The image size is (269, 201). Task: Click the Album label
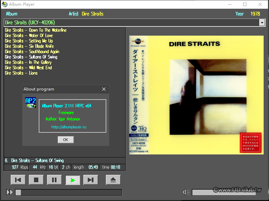pos(12,14)
